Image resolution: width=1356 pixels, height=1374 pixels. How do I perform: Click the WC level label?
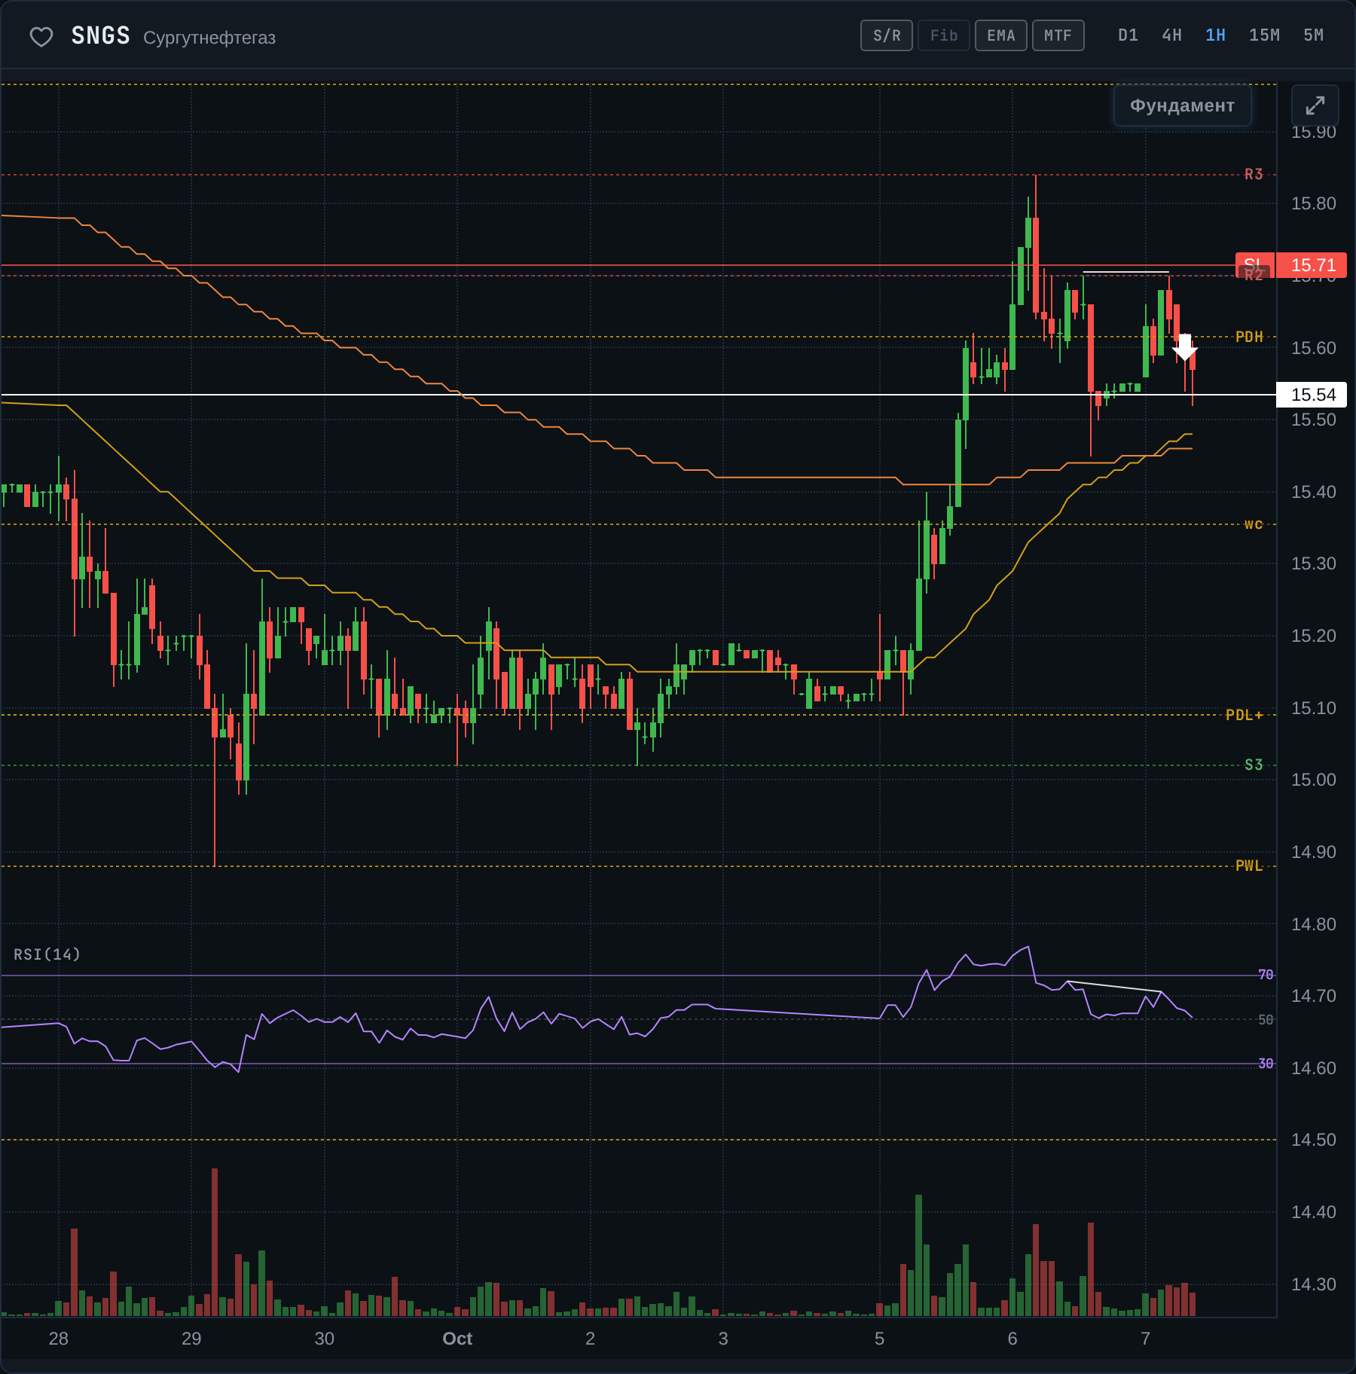click(1254, 524)
